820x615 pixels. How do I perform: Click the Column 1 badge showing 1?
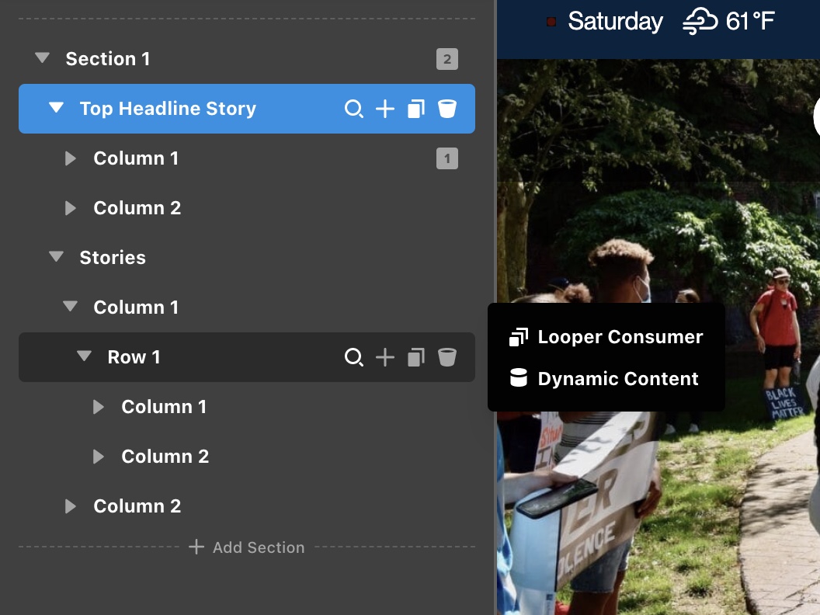tap(447, 158)
